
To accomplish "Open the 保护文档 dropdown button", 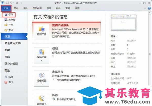I will tap(42, 55).
